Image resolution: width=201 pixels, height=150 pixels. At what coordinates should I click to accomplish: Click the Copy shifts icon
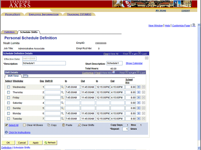(x=49, y=125)
